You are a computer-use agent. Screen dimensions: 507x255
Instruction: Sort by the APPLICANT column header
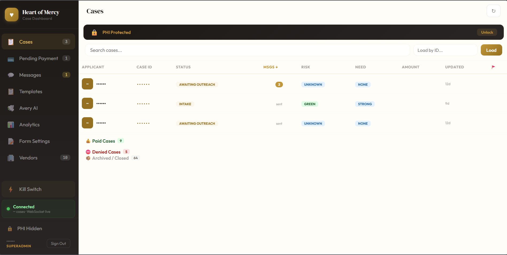(93, 67)
